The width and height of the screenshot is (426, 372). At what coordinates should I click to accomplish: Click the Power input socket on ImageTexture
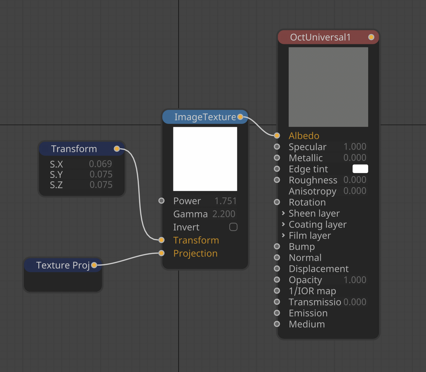pyautogui.click(x=161, y=201)
